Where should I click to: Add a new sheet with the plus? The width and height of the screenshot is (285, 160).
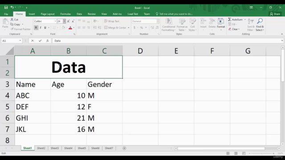124,148
